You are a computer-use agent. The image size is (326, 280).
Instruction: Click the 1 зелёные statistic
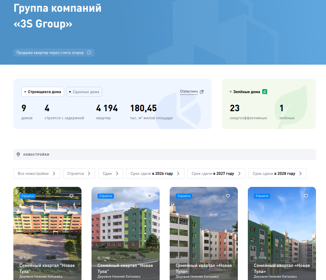click(287, 112)
